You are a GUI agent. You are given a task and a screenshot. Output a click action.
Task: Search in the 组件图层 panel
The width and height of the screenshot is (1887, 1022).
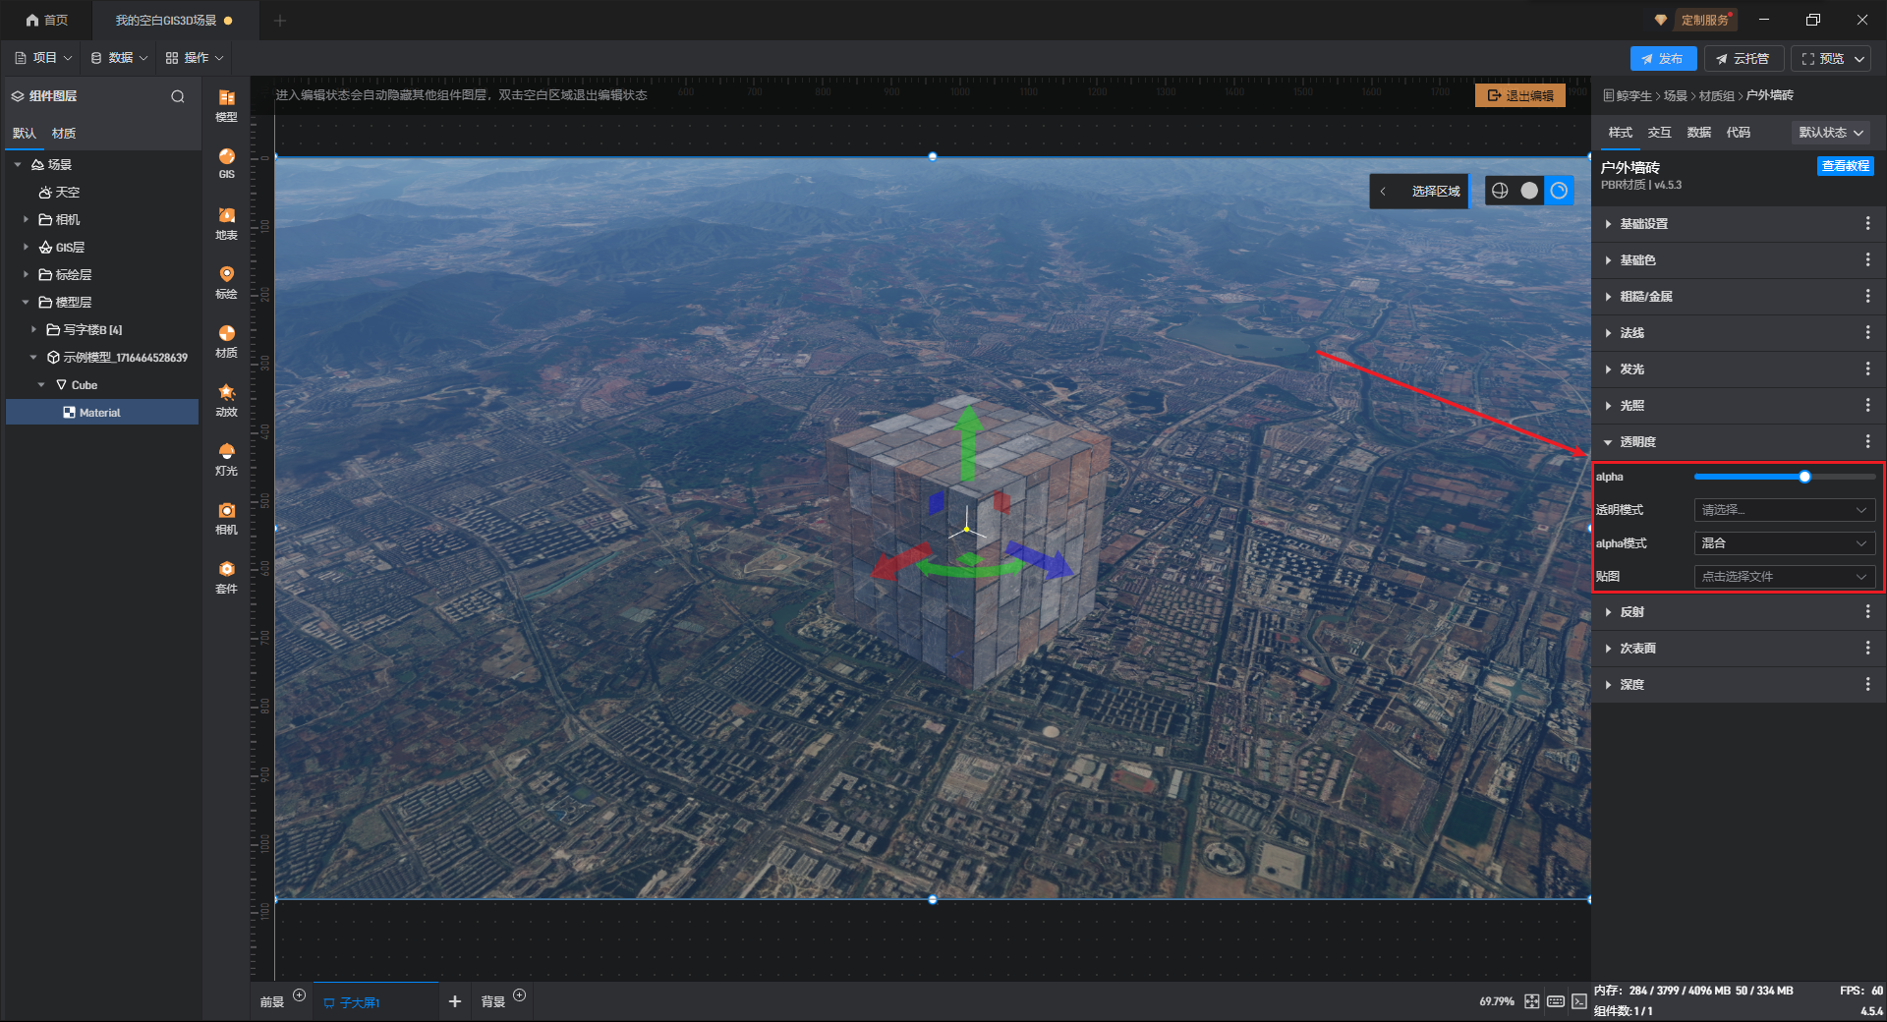click(x=178, y=96)
